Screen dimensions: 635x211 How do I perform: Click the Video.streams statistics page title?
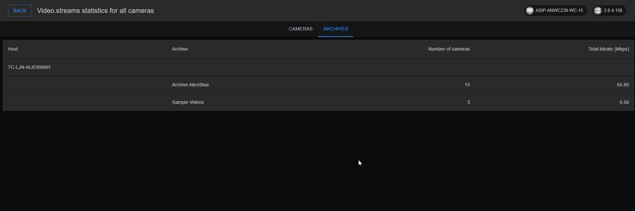[95, 11]
